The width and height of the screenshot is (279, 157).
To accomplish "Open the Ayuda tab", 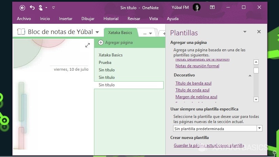I will 173,19.
